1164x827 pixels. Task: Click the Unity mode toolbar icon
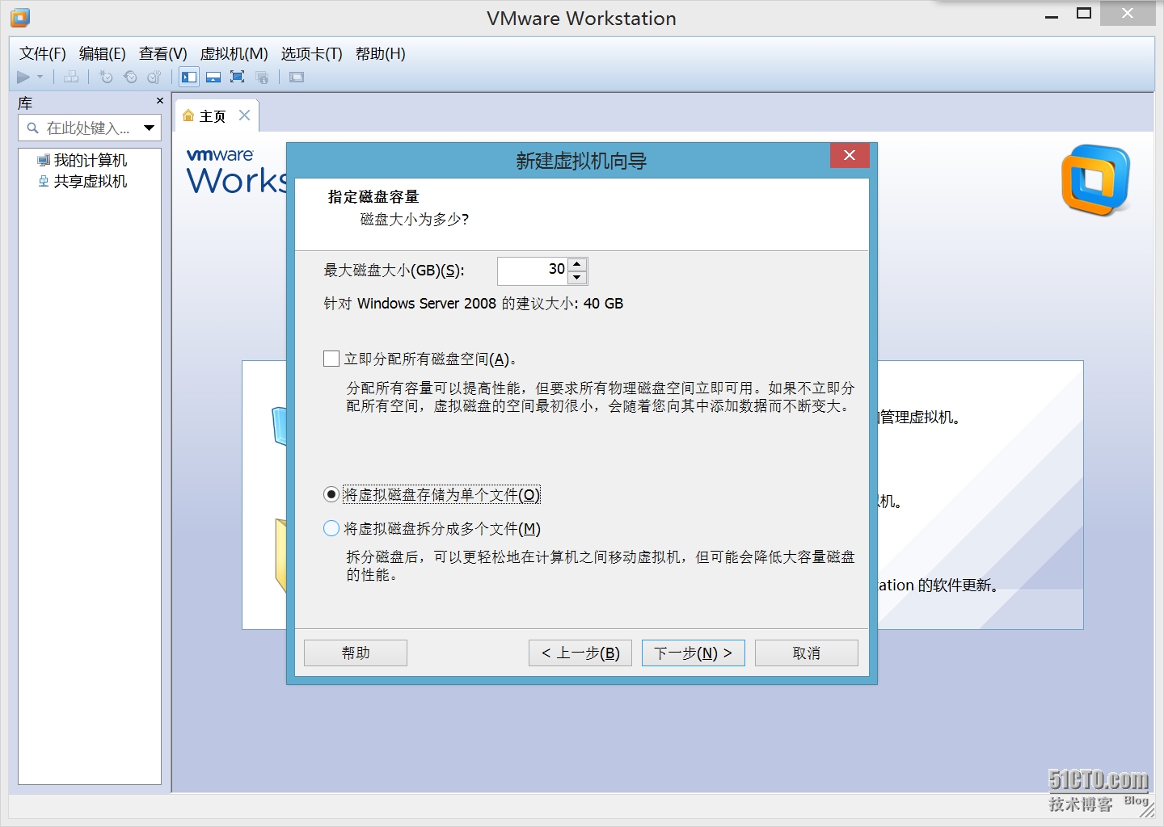coord(262,77)
